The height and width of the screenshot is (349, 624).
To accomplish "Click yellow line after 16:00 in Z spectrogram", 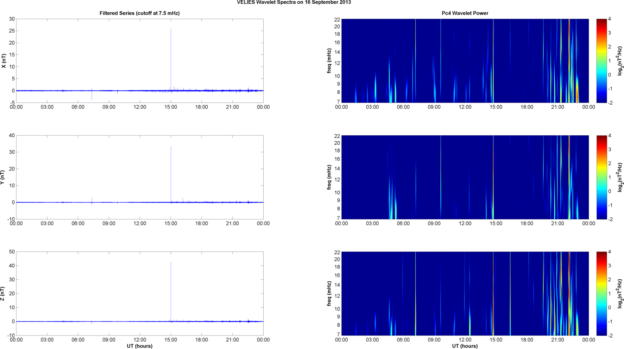I will pyautogui.click(x=510, y=294).
